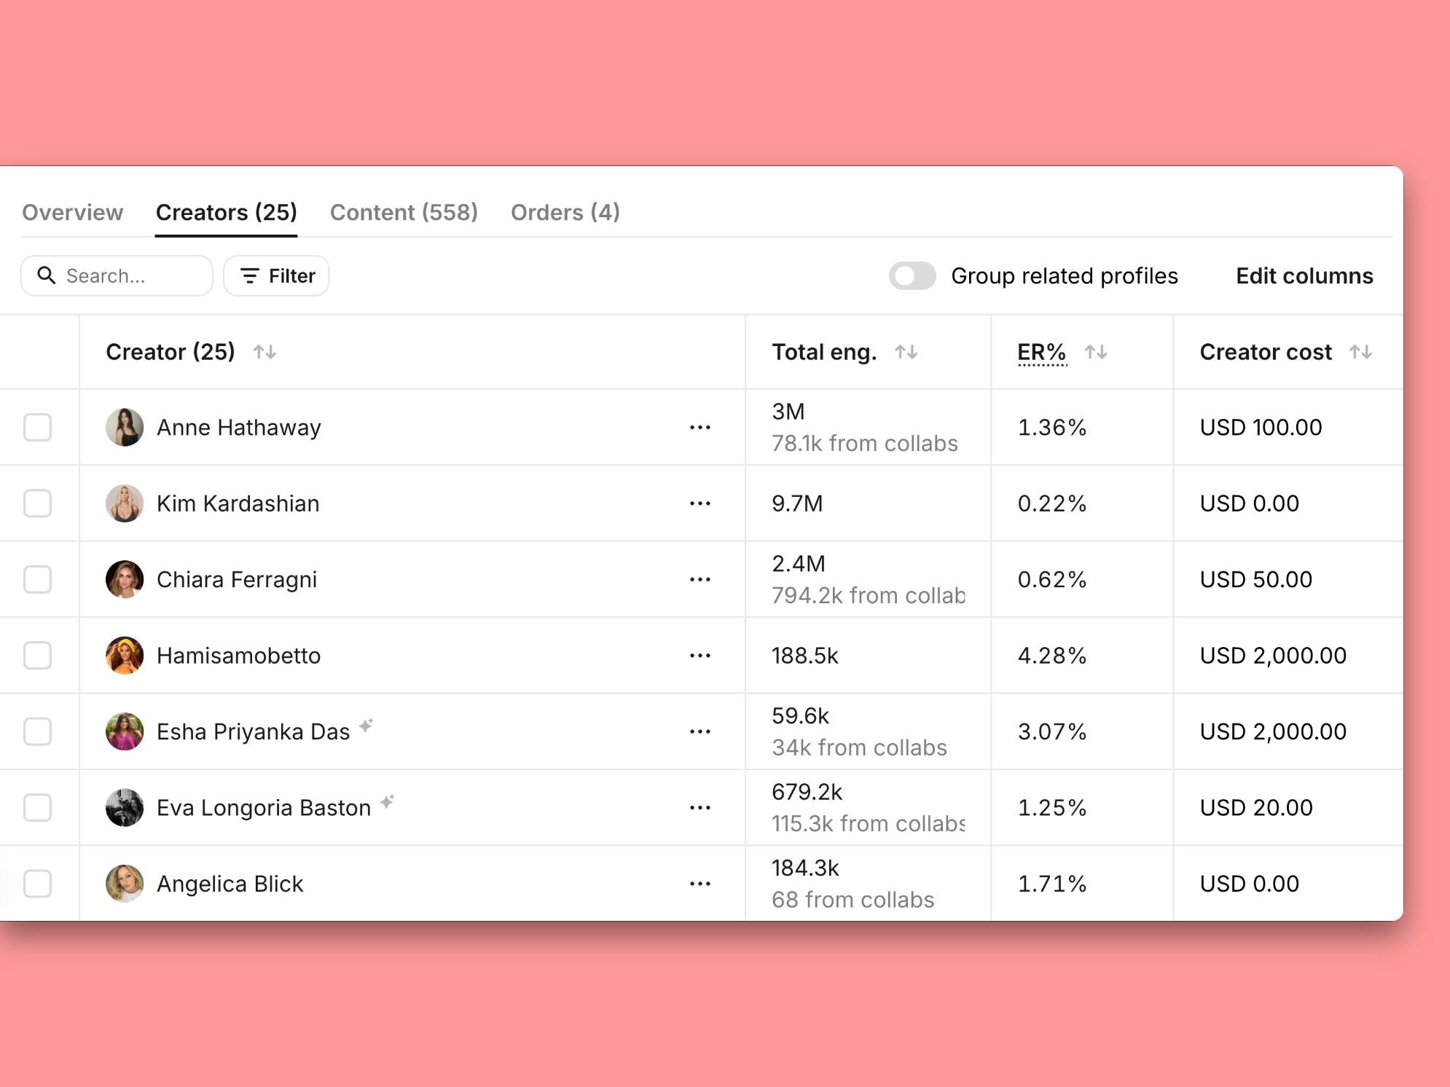Click Anne Hathaway's avatar
Image resolution: width=1450 pixels, height=1087 pixels.
point(125,428)
